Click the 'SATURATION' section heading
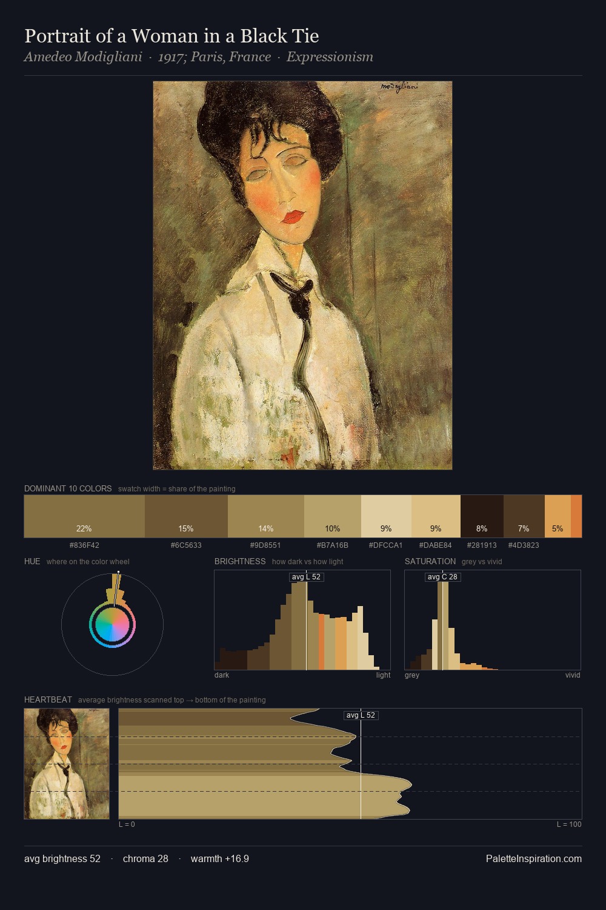 (x=430, y=561)
